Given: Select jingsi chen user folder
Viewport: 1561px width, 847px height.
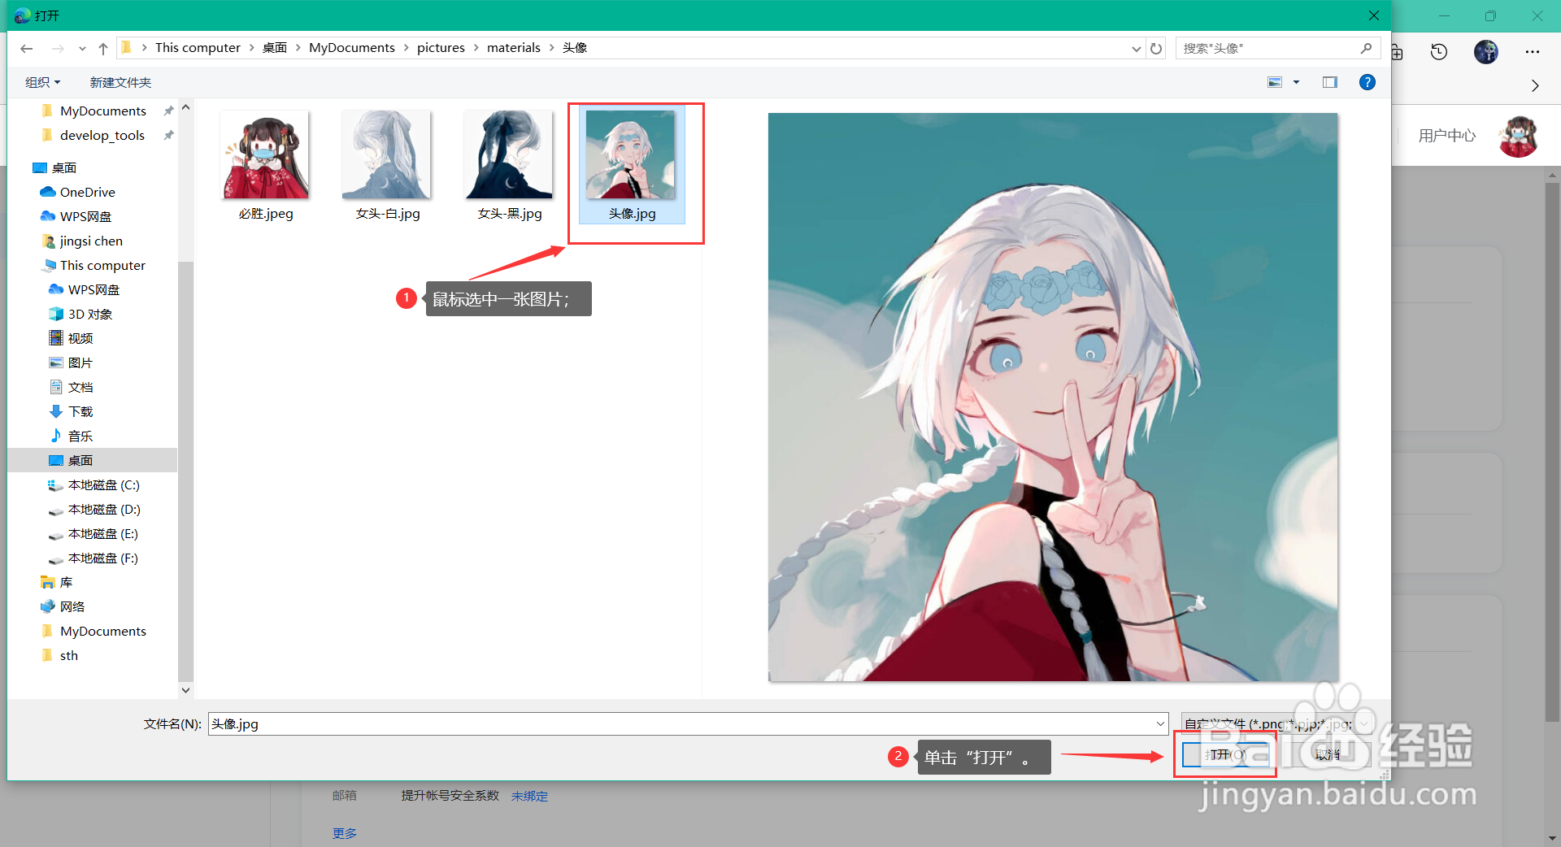Looking at the screenshot, I should coord(90,241).
